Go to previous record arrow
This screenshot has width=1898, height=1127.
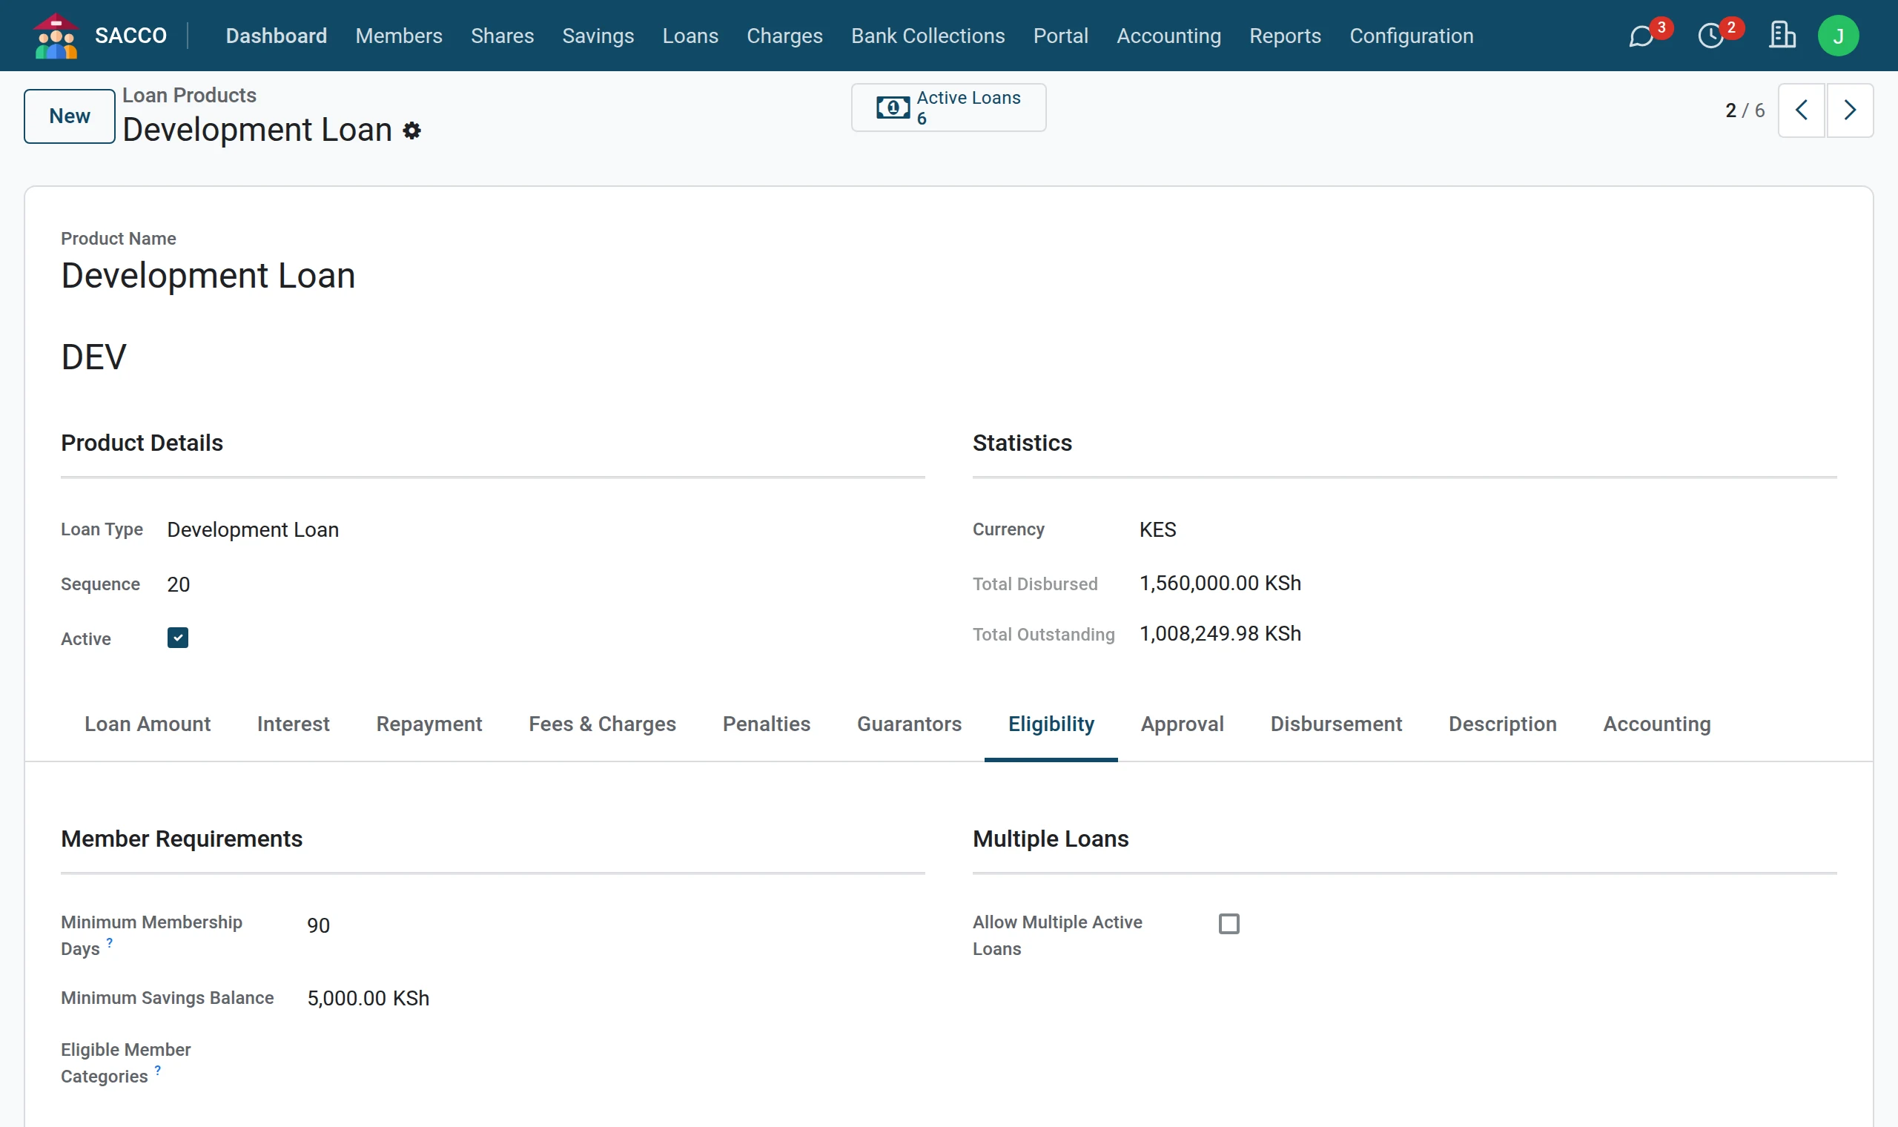[x=1801, y=110]
